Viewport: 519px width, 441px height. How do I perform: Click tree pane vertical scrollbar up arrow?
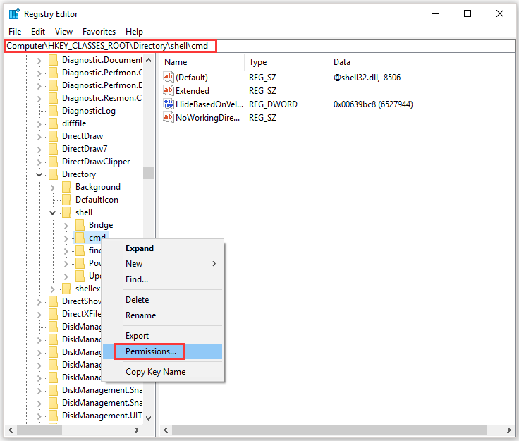(x=149, y=60)
